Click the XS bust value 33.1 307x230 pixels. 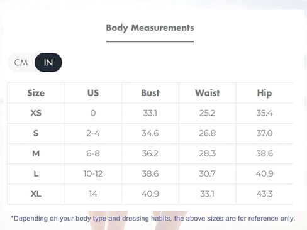pos(150,113)
